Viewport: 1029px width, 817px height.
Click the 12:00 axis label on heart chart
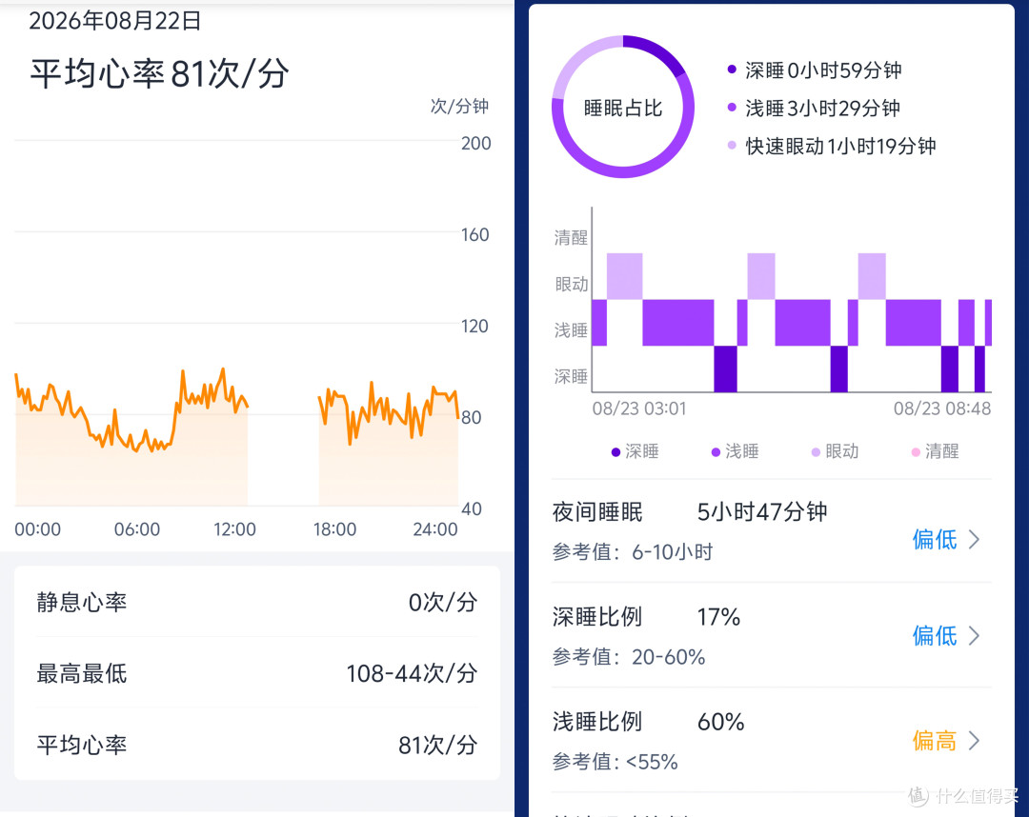click(x=234, y=529)
